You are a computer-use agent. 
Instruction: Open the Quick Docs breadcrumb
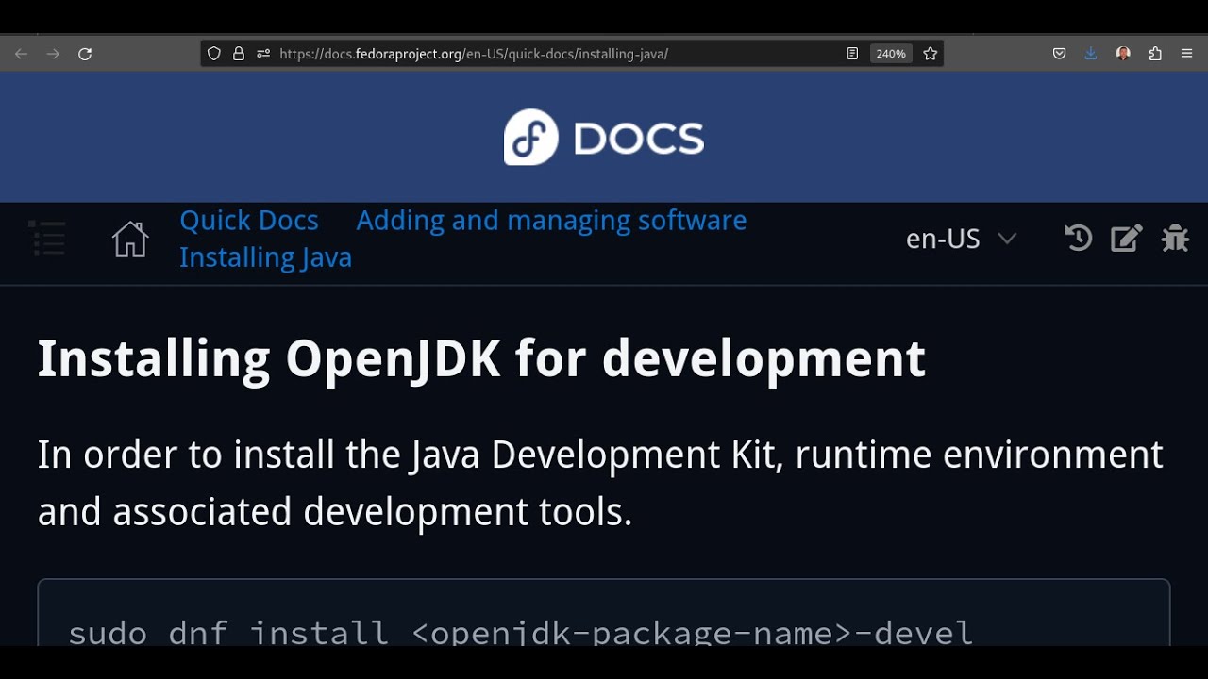tap(249, 221)
